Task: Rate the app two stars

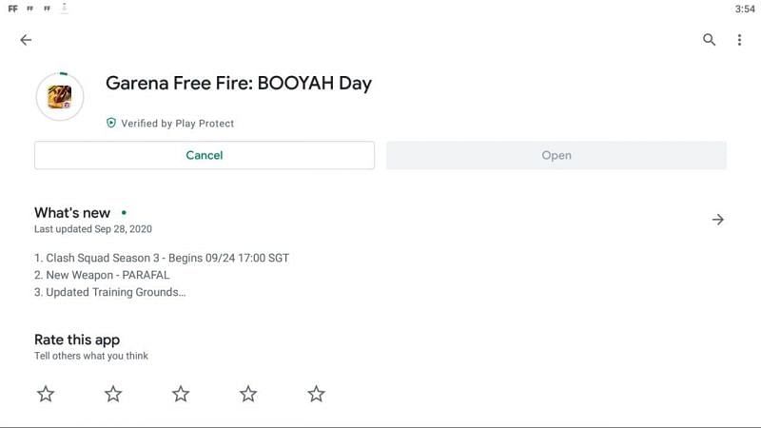Action: pyautogui.click(x=113, y=394)
